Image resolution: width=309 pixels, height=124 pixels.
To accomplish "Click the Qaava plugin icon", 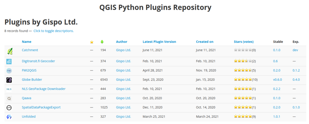I will pyautogui.click(x=9, y=98).
